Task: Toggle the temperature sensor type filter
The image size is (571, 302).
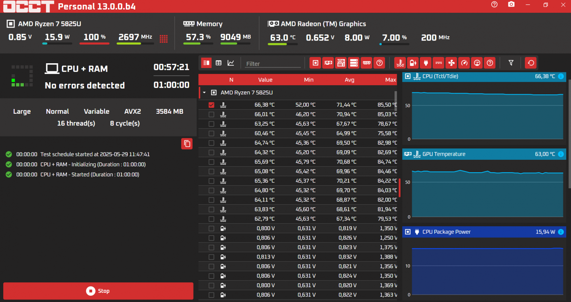Action: pos(400,63)
